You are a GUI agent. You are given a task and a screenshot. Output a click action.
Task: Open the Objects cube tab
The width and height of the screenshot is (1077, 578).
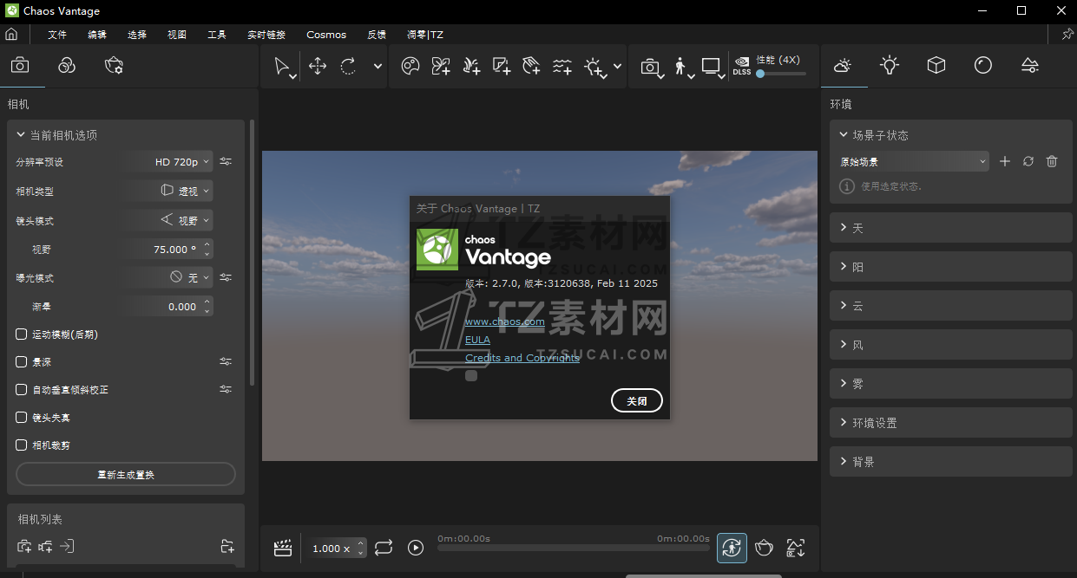pos(936,65)
